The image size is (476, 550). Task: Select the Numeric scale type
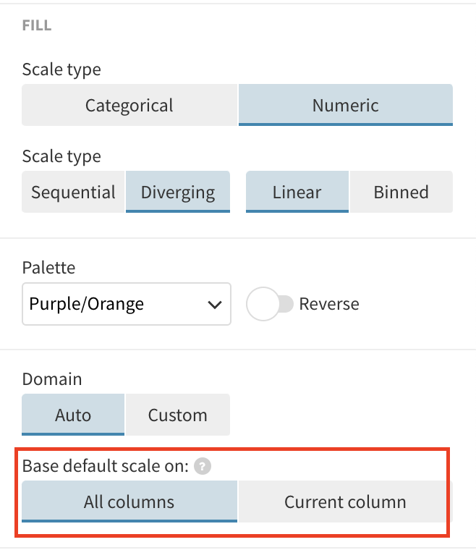(345, 106)
